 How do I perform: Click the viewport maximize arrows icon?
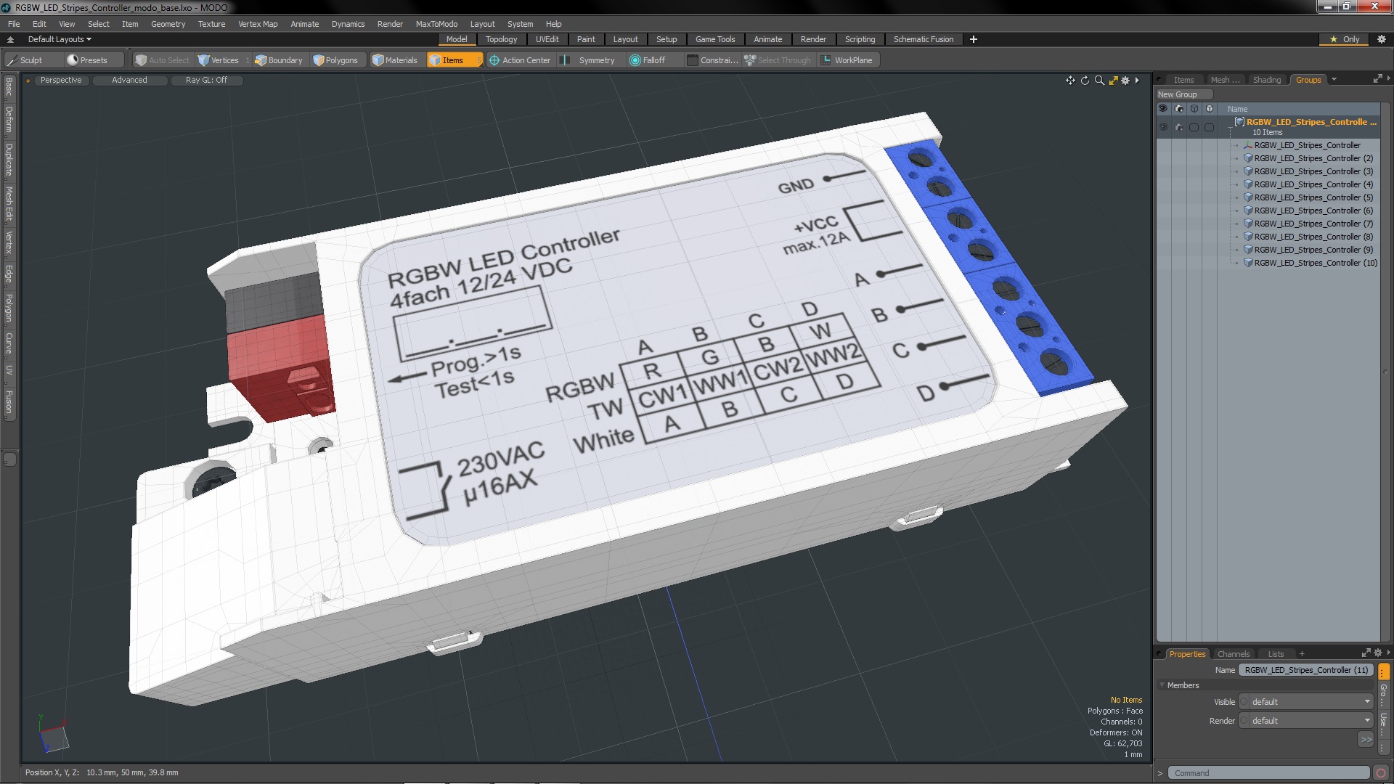[x=1113, y=81]
